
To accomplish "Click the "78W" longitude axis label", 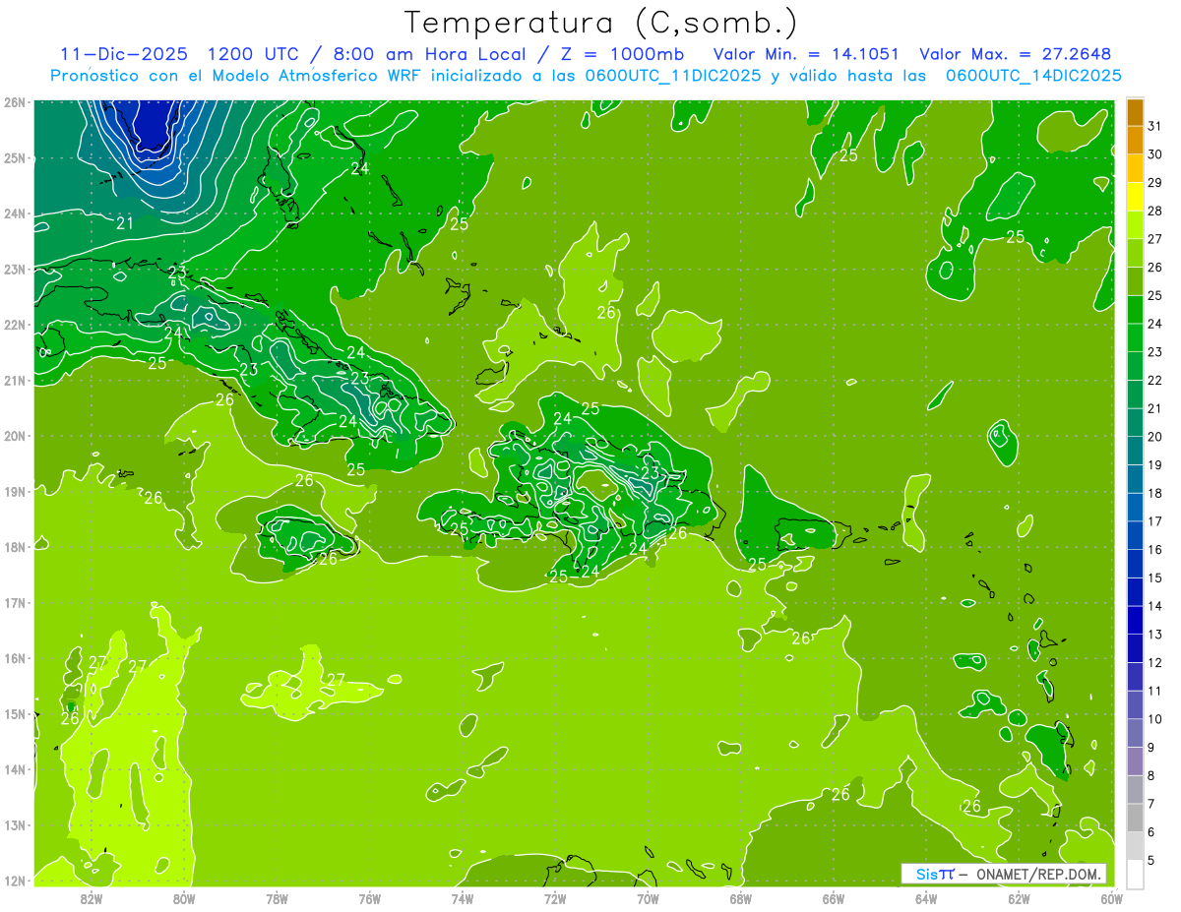I will 277,898.
